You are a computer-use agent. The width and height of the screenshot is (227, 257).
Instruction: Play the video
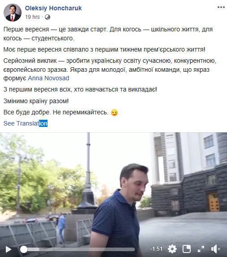[x=9, y=249]
